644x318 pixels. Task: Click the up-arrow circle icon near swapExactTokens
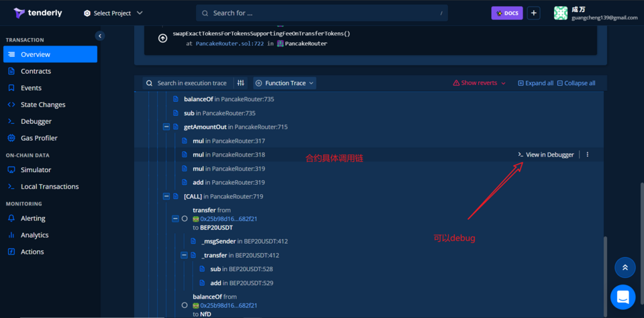162,39
